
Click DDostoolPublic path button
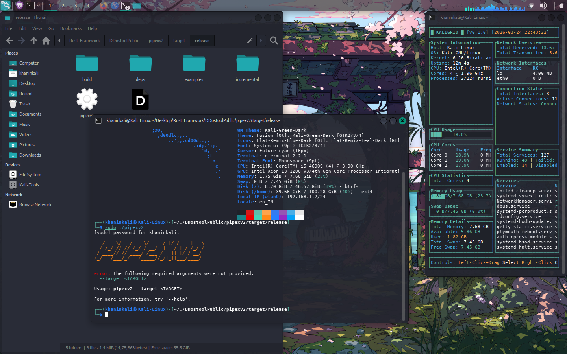pos(124,41)
